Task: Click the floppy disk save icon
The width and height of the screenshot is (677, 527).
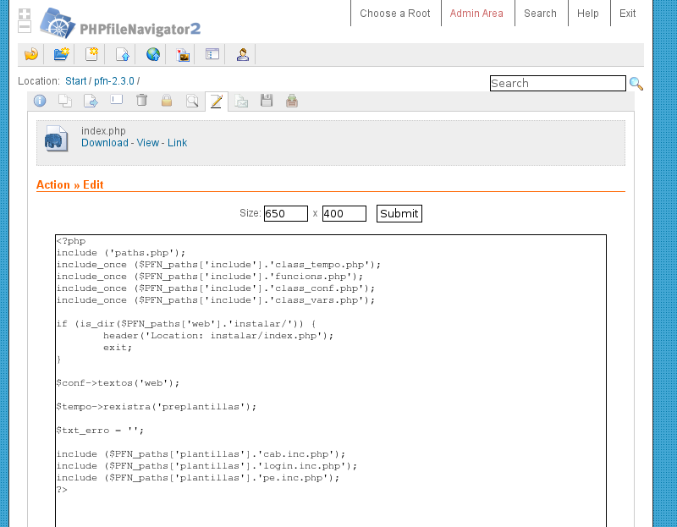Action: (267, 102)
